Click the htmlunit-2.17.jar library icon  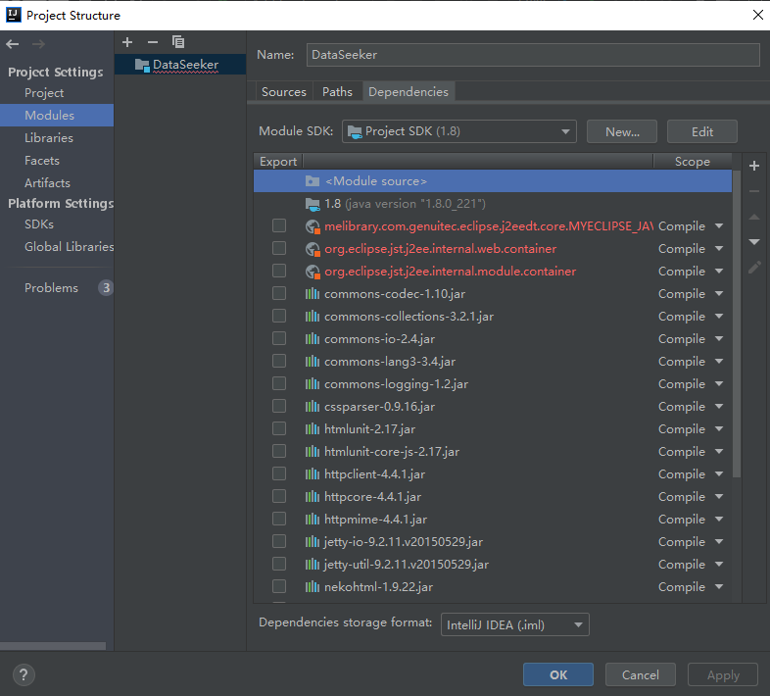(313, 429)
